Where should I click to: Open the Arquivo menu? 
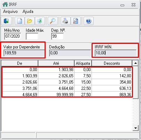[10, 11]
